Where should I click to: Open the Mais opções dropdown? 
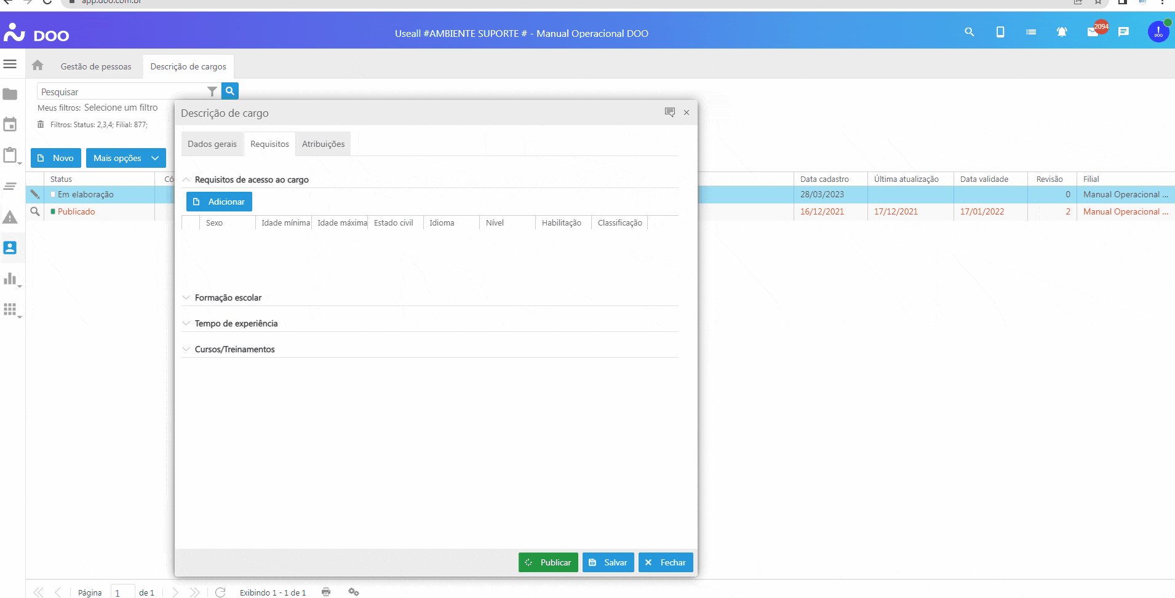[x=125, y=158]
